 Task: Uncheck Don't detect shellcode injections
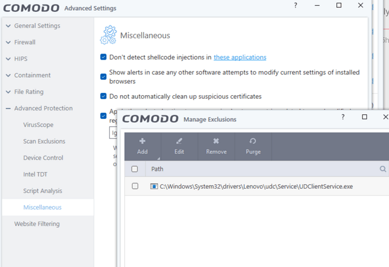[x=104, y=57]
